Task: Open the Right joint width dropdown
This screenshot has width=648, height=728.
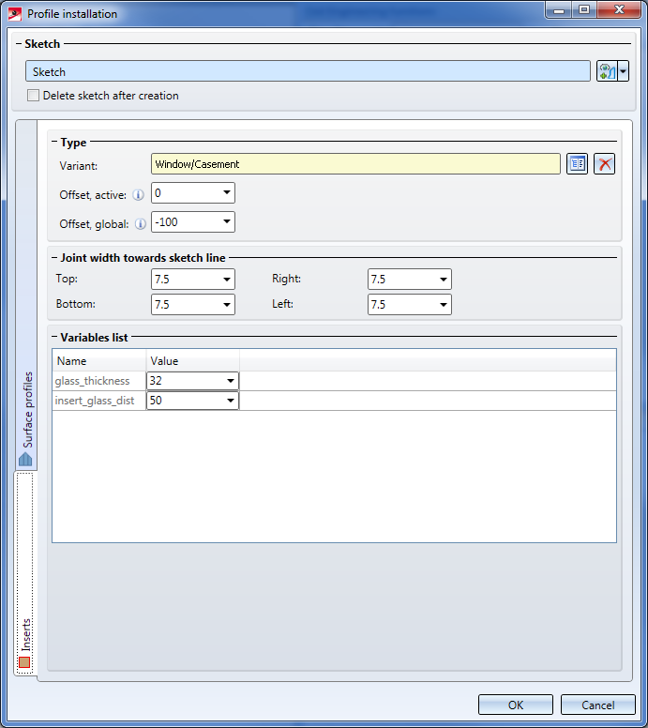Action: 444,279
